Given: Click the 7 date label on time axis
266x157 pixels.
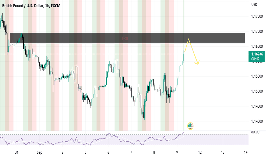Looking at the screenshot, I should point(131,152).
